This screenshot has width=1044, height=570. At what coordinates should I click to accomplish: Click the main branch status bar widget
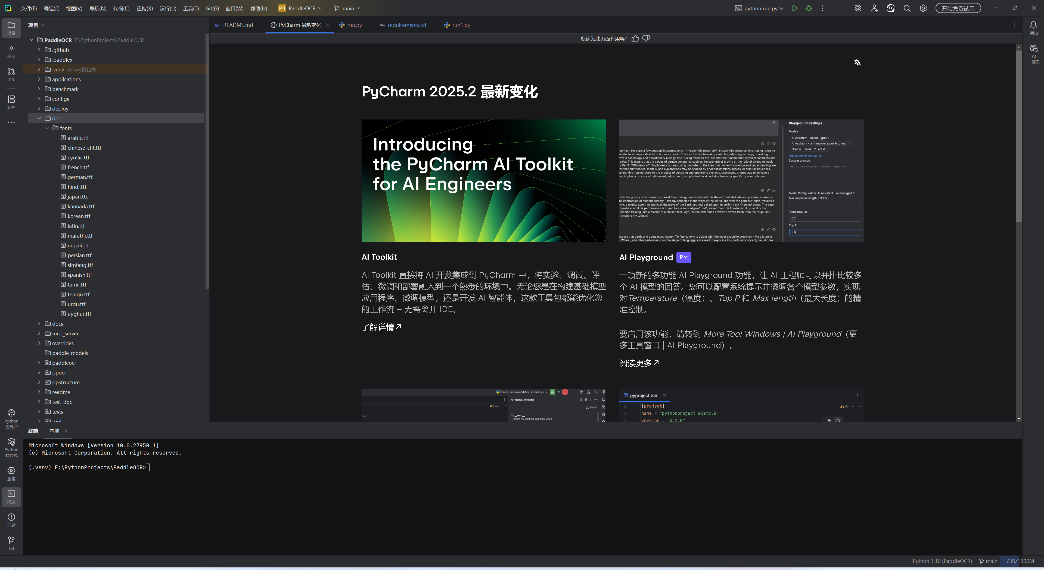pos(988,561)
